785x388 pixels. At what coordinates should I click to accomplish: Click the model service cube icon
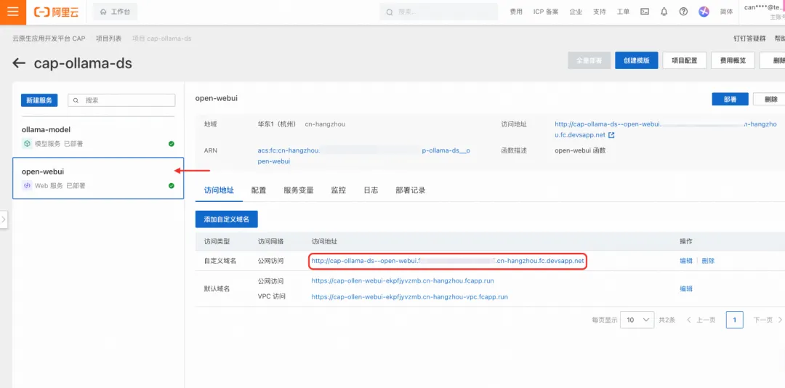coord(27,144)
